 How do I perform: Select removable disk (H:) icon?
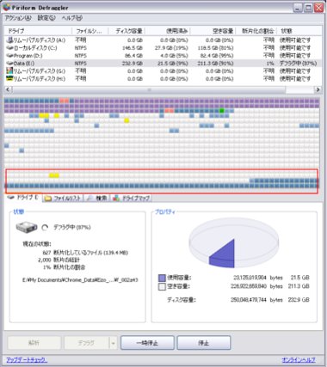pyautogui.click(x=9, y=78)
